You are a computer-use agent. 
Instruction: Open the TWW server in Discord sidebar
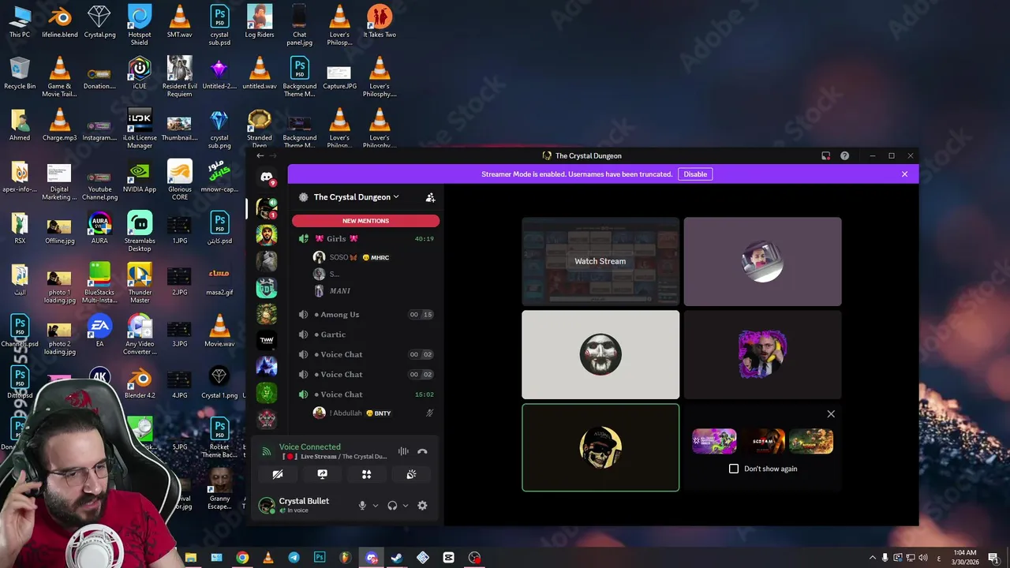pyautogui.click(x=267, y=340)
